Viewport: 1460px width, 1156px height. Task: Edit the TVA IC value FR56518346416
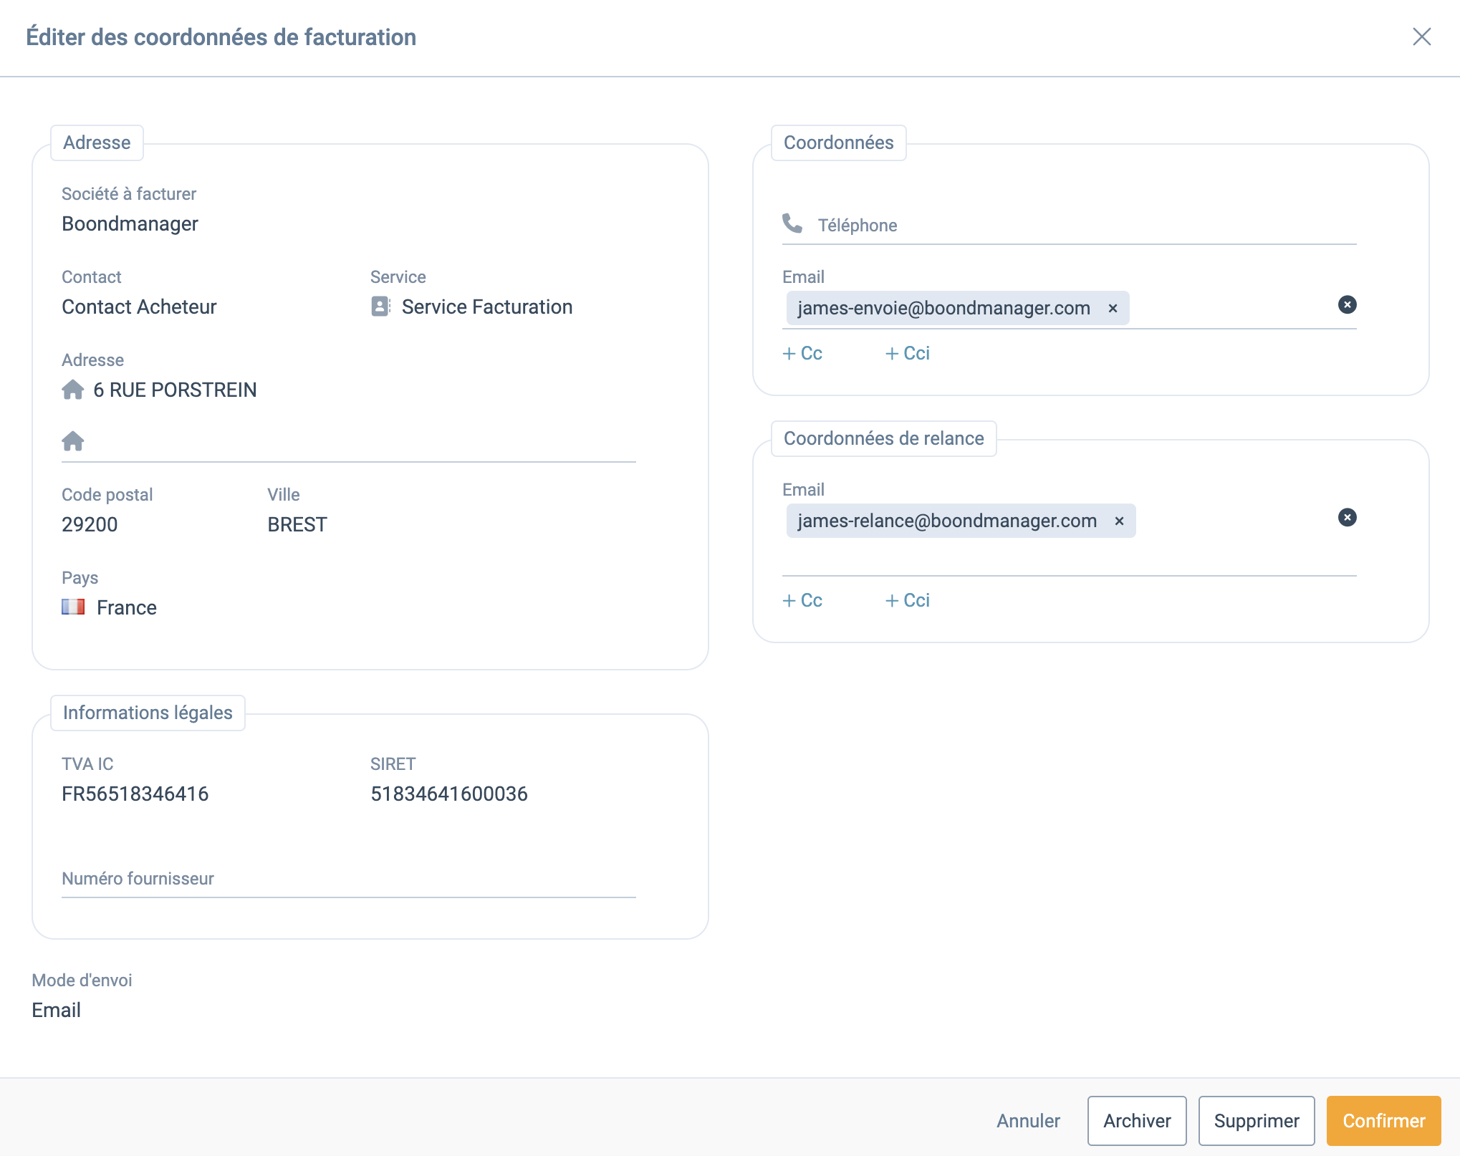[135, 794]
